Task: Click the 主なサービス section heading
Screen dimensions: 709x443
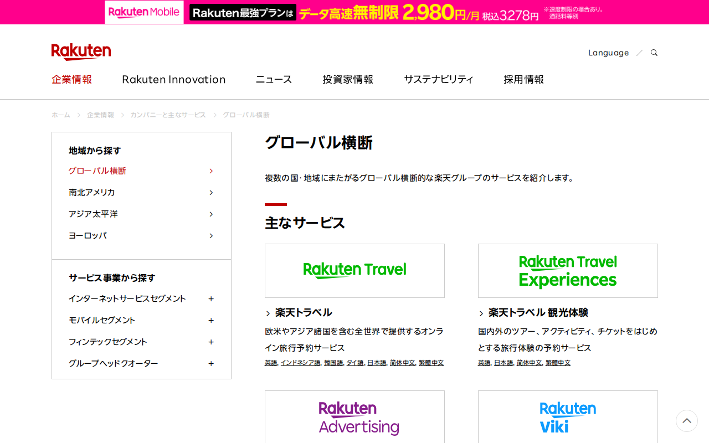Action: [x=305, y=223]
